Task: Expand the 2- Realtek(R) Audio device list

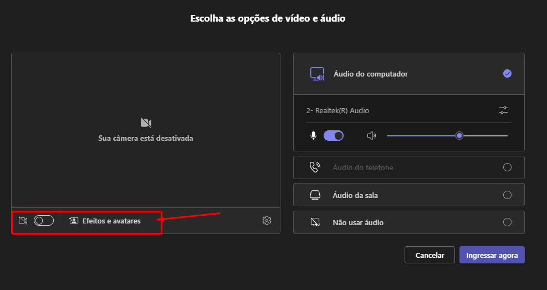Action: click(x=338, y=111)
